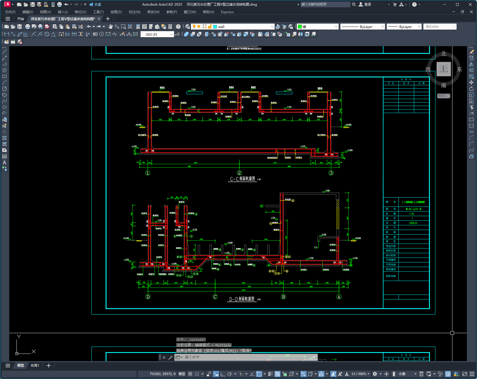Toggle Ortho mode in status bar
This screenshot has height=379, width=477.
click(223, 374)
